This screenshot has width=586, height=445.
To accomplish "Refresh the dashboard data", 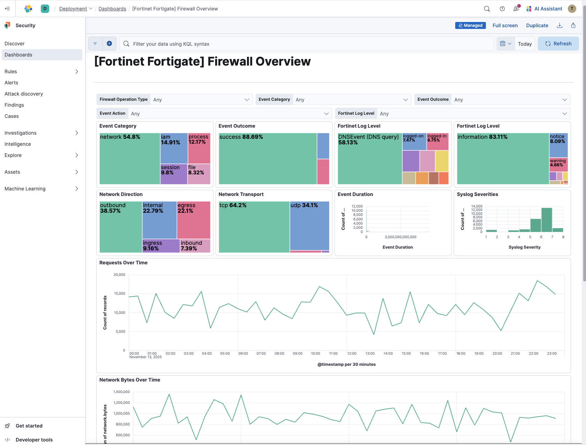I will [558, 44].
